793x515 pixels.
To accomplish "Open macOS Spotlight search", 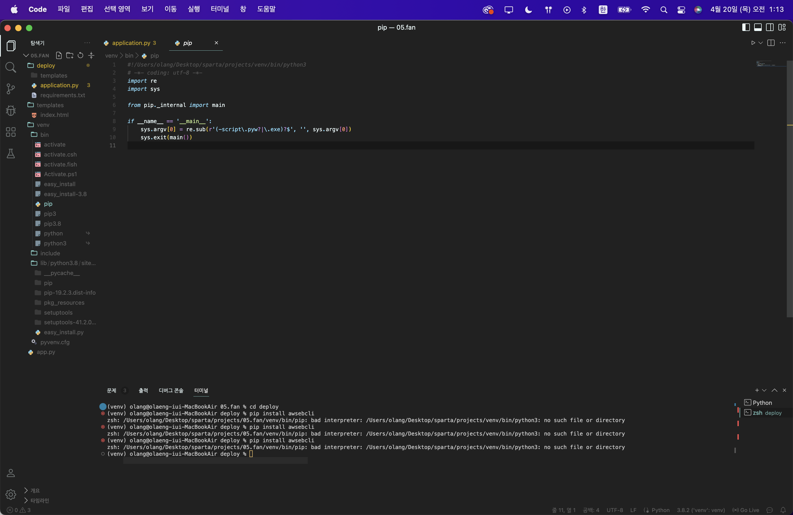I will click(663, 10).
